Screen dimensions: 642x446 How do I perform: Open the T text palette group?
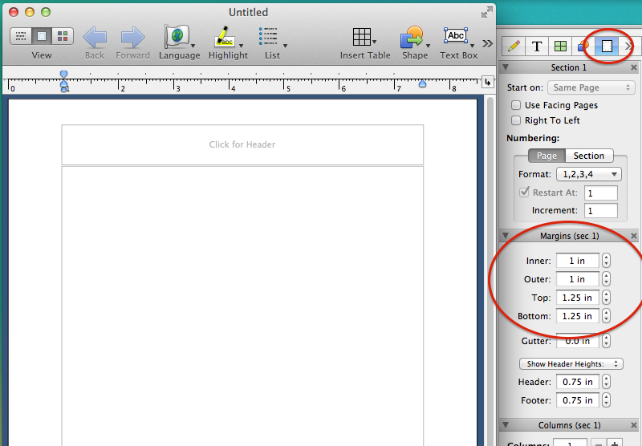coord(537,47)
